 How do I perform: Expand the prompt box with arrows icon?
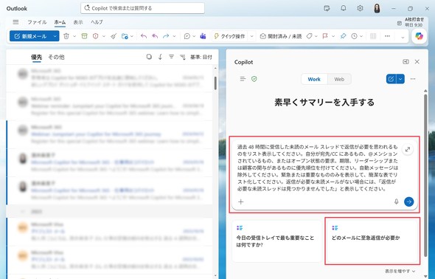(408, 149)
